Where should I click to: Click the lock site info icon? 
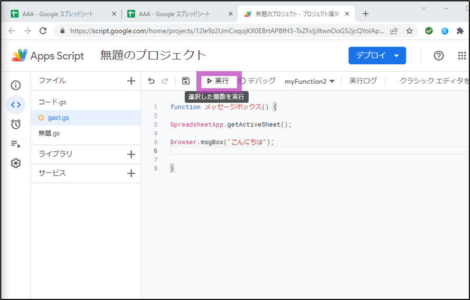pyautogui.click(x=62, y=31)
